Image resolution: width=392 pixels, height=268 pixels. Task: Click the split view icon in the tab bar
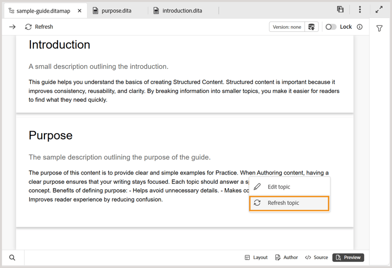coord(340,10)
